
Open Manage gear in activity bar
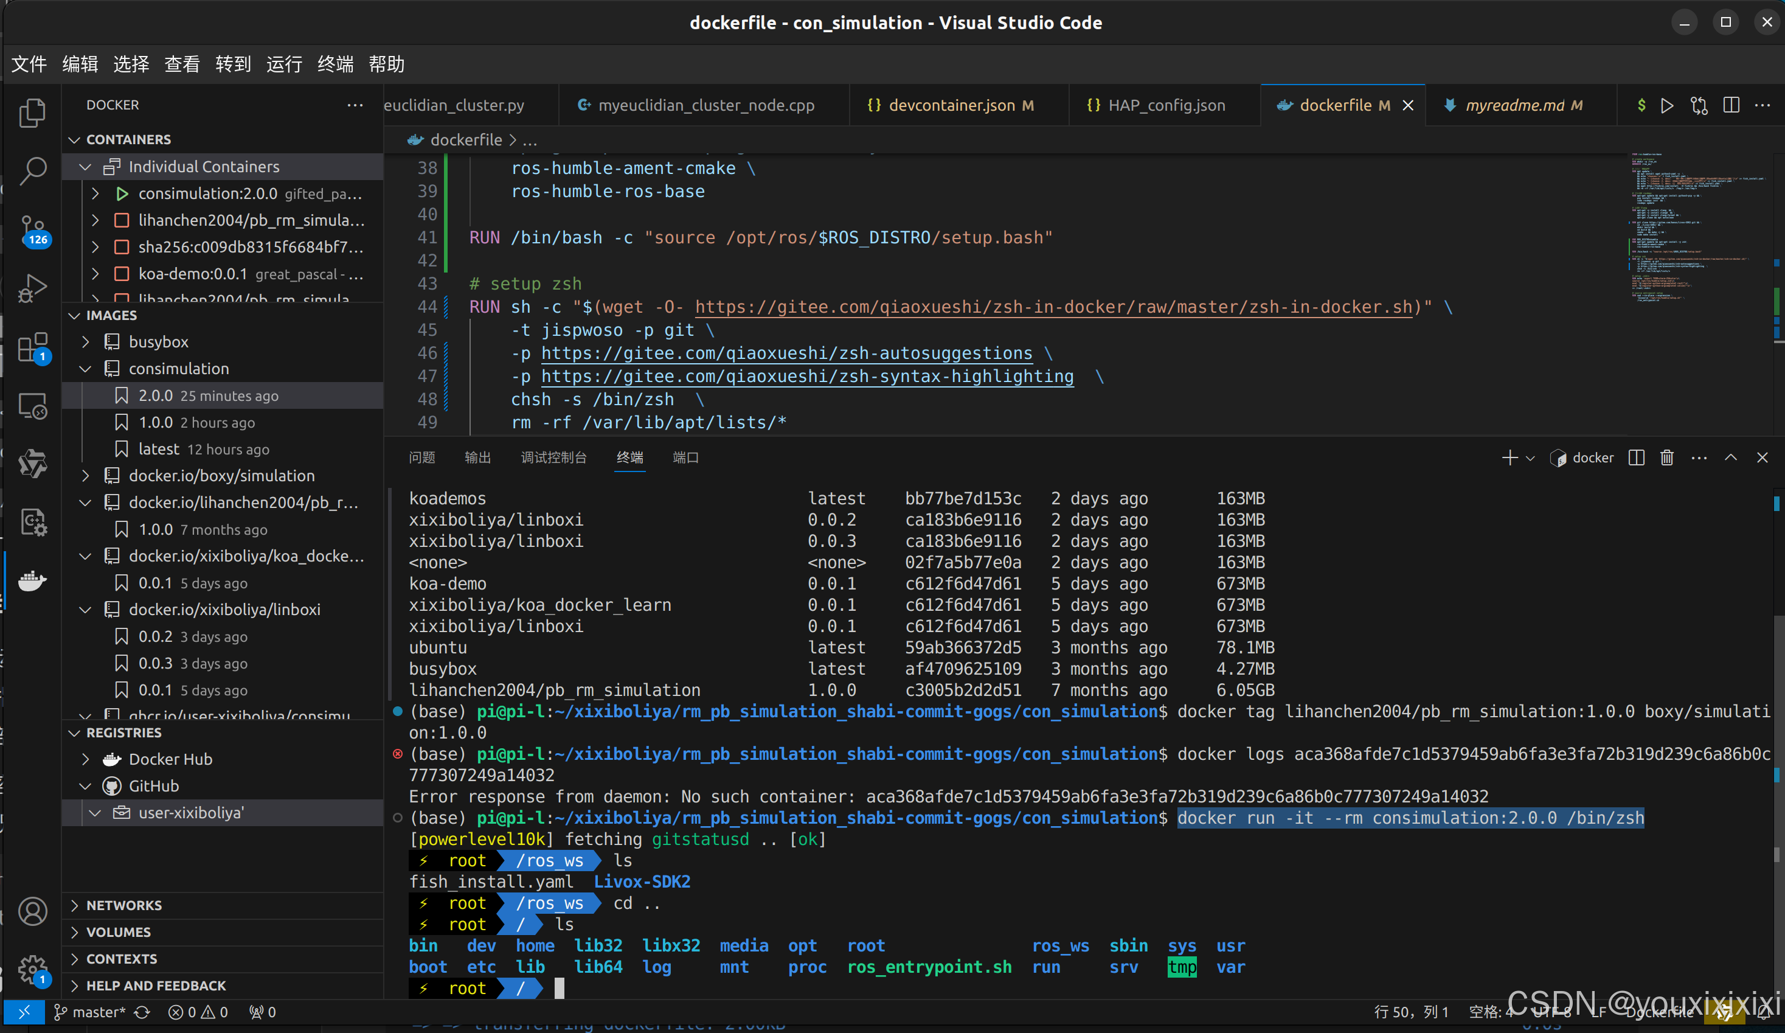pos(32,969)
